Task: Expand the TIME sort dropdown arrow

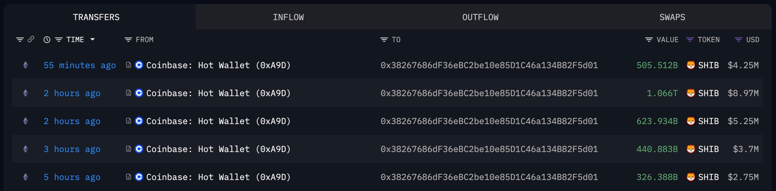Action: coord(92,39)
